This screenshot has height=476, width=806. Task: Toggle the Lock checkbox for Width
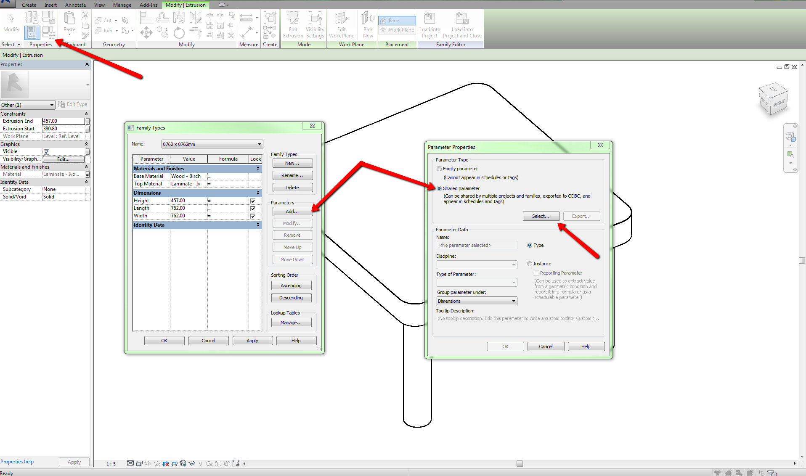pos(253,216)
